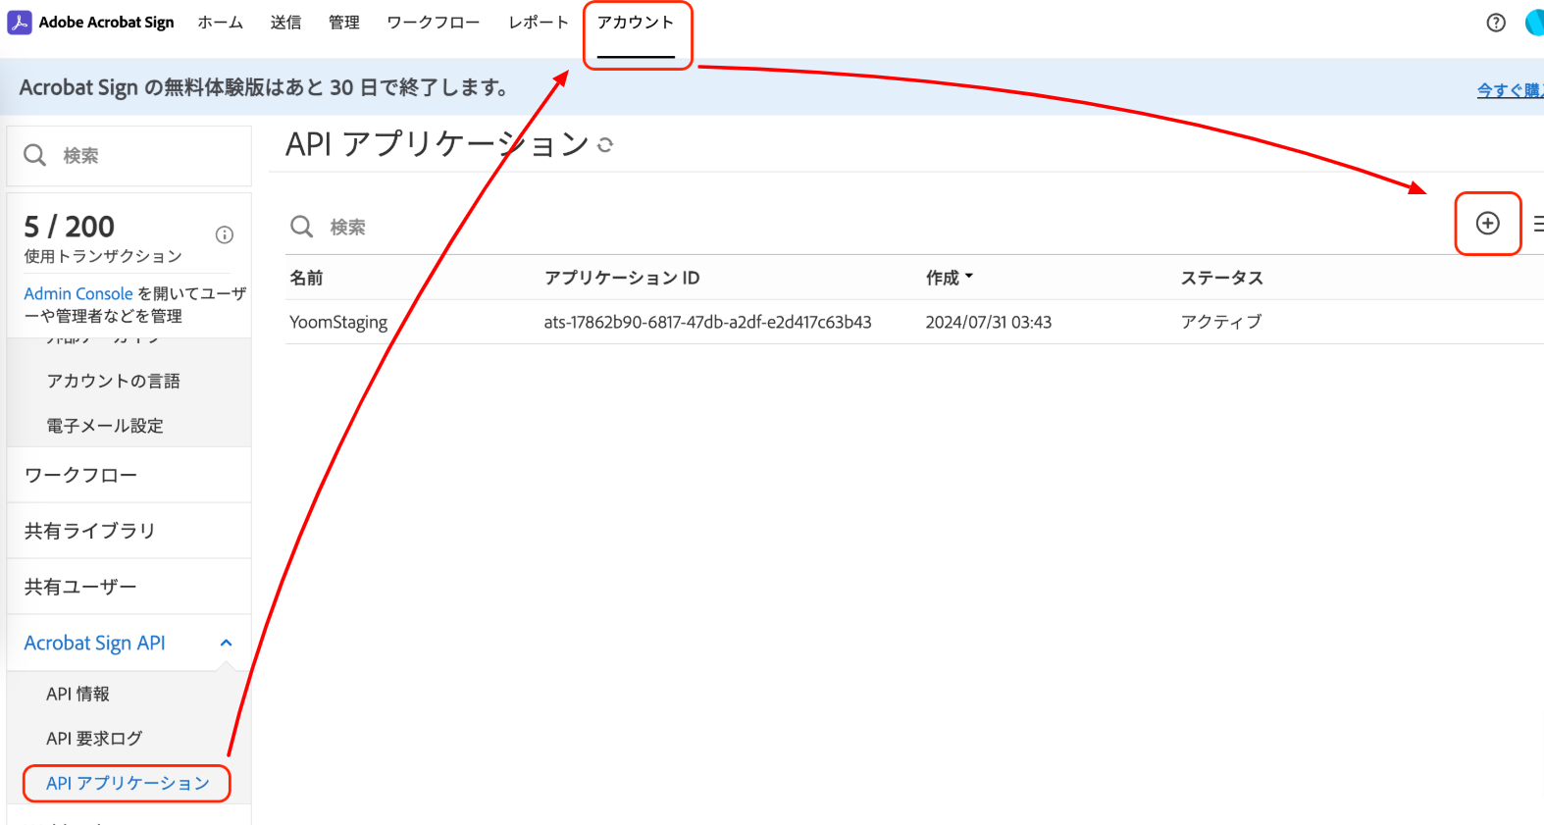Click the Adobe Acrobat Sign logo icon
1544x825 pixels.
20,23
